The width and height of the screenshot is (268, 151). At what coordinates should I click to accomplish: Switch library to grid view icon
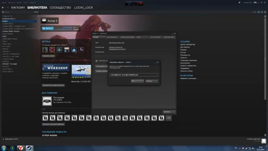[265, 12]
